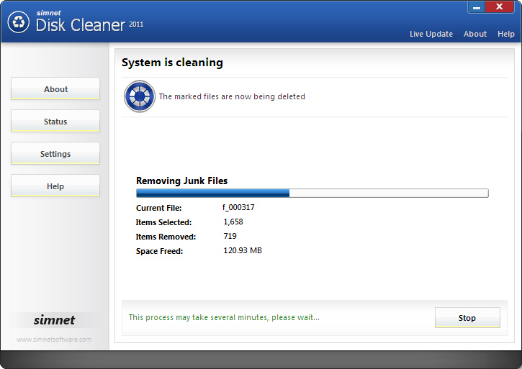The image size is (522, 369).
Task: Click the simnet logo in the sidebar
Action: tap(55, 320)
